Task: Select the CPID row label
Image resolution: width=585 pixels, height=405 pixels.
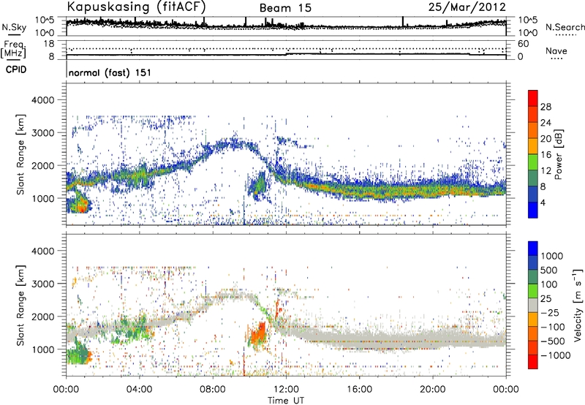Action: click(16, 69)
